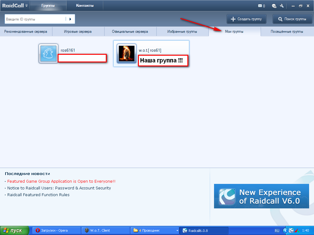Click the RaidCall tray icon
The image size is (314, 235).
pos(291,230)
